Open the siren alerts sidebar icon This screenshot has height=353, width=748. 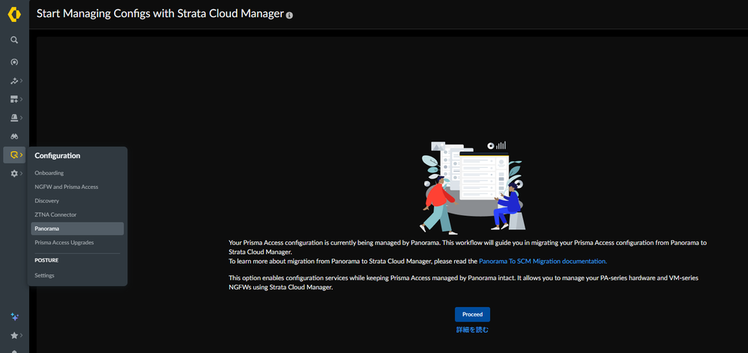point(14,118)
